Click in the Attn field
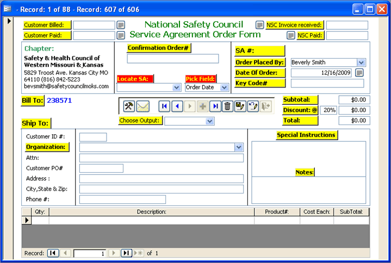This screenshot has height=263, width=391. (162, 158)
